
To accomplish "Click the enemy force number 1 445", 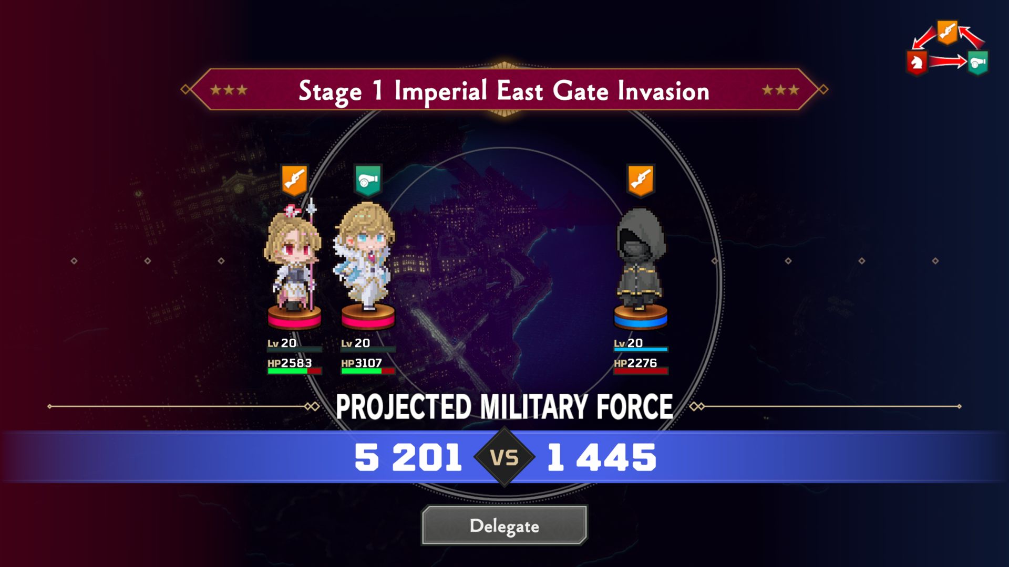I will (602, 457).
